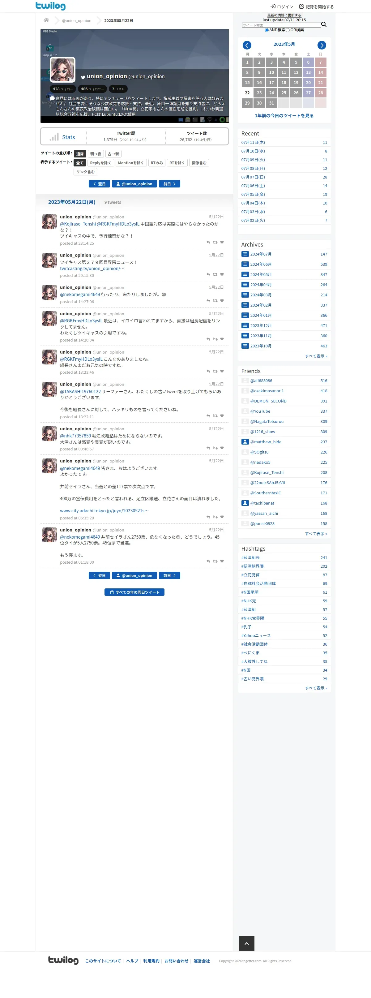
Task: Expand Archives with すべて表示
Action: point(316,356)
